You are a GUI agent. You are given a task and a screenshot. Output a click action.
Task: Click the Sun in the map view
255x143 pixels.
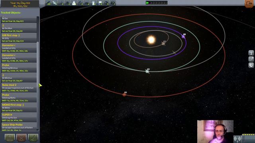click(x=151, y=40)
